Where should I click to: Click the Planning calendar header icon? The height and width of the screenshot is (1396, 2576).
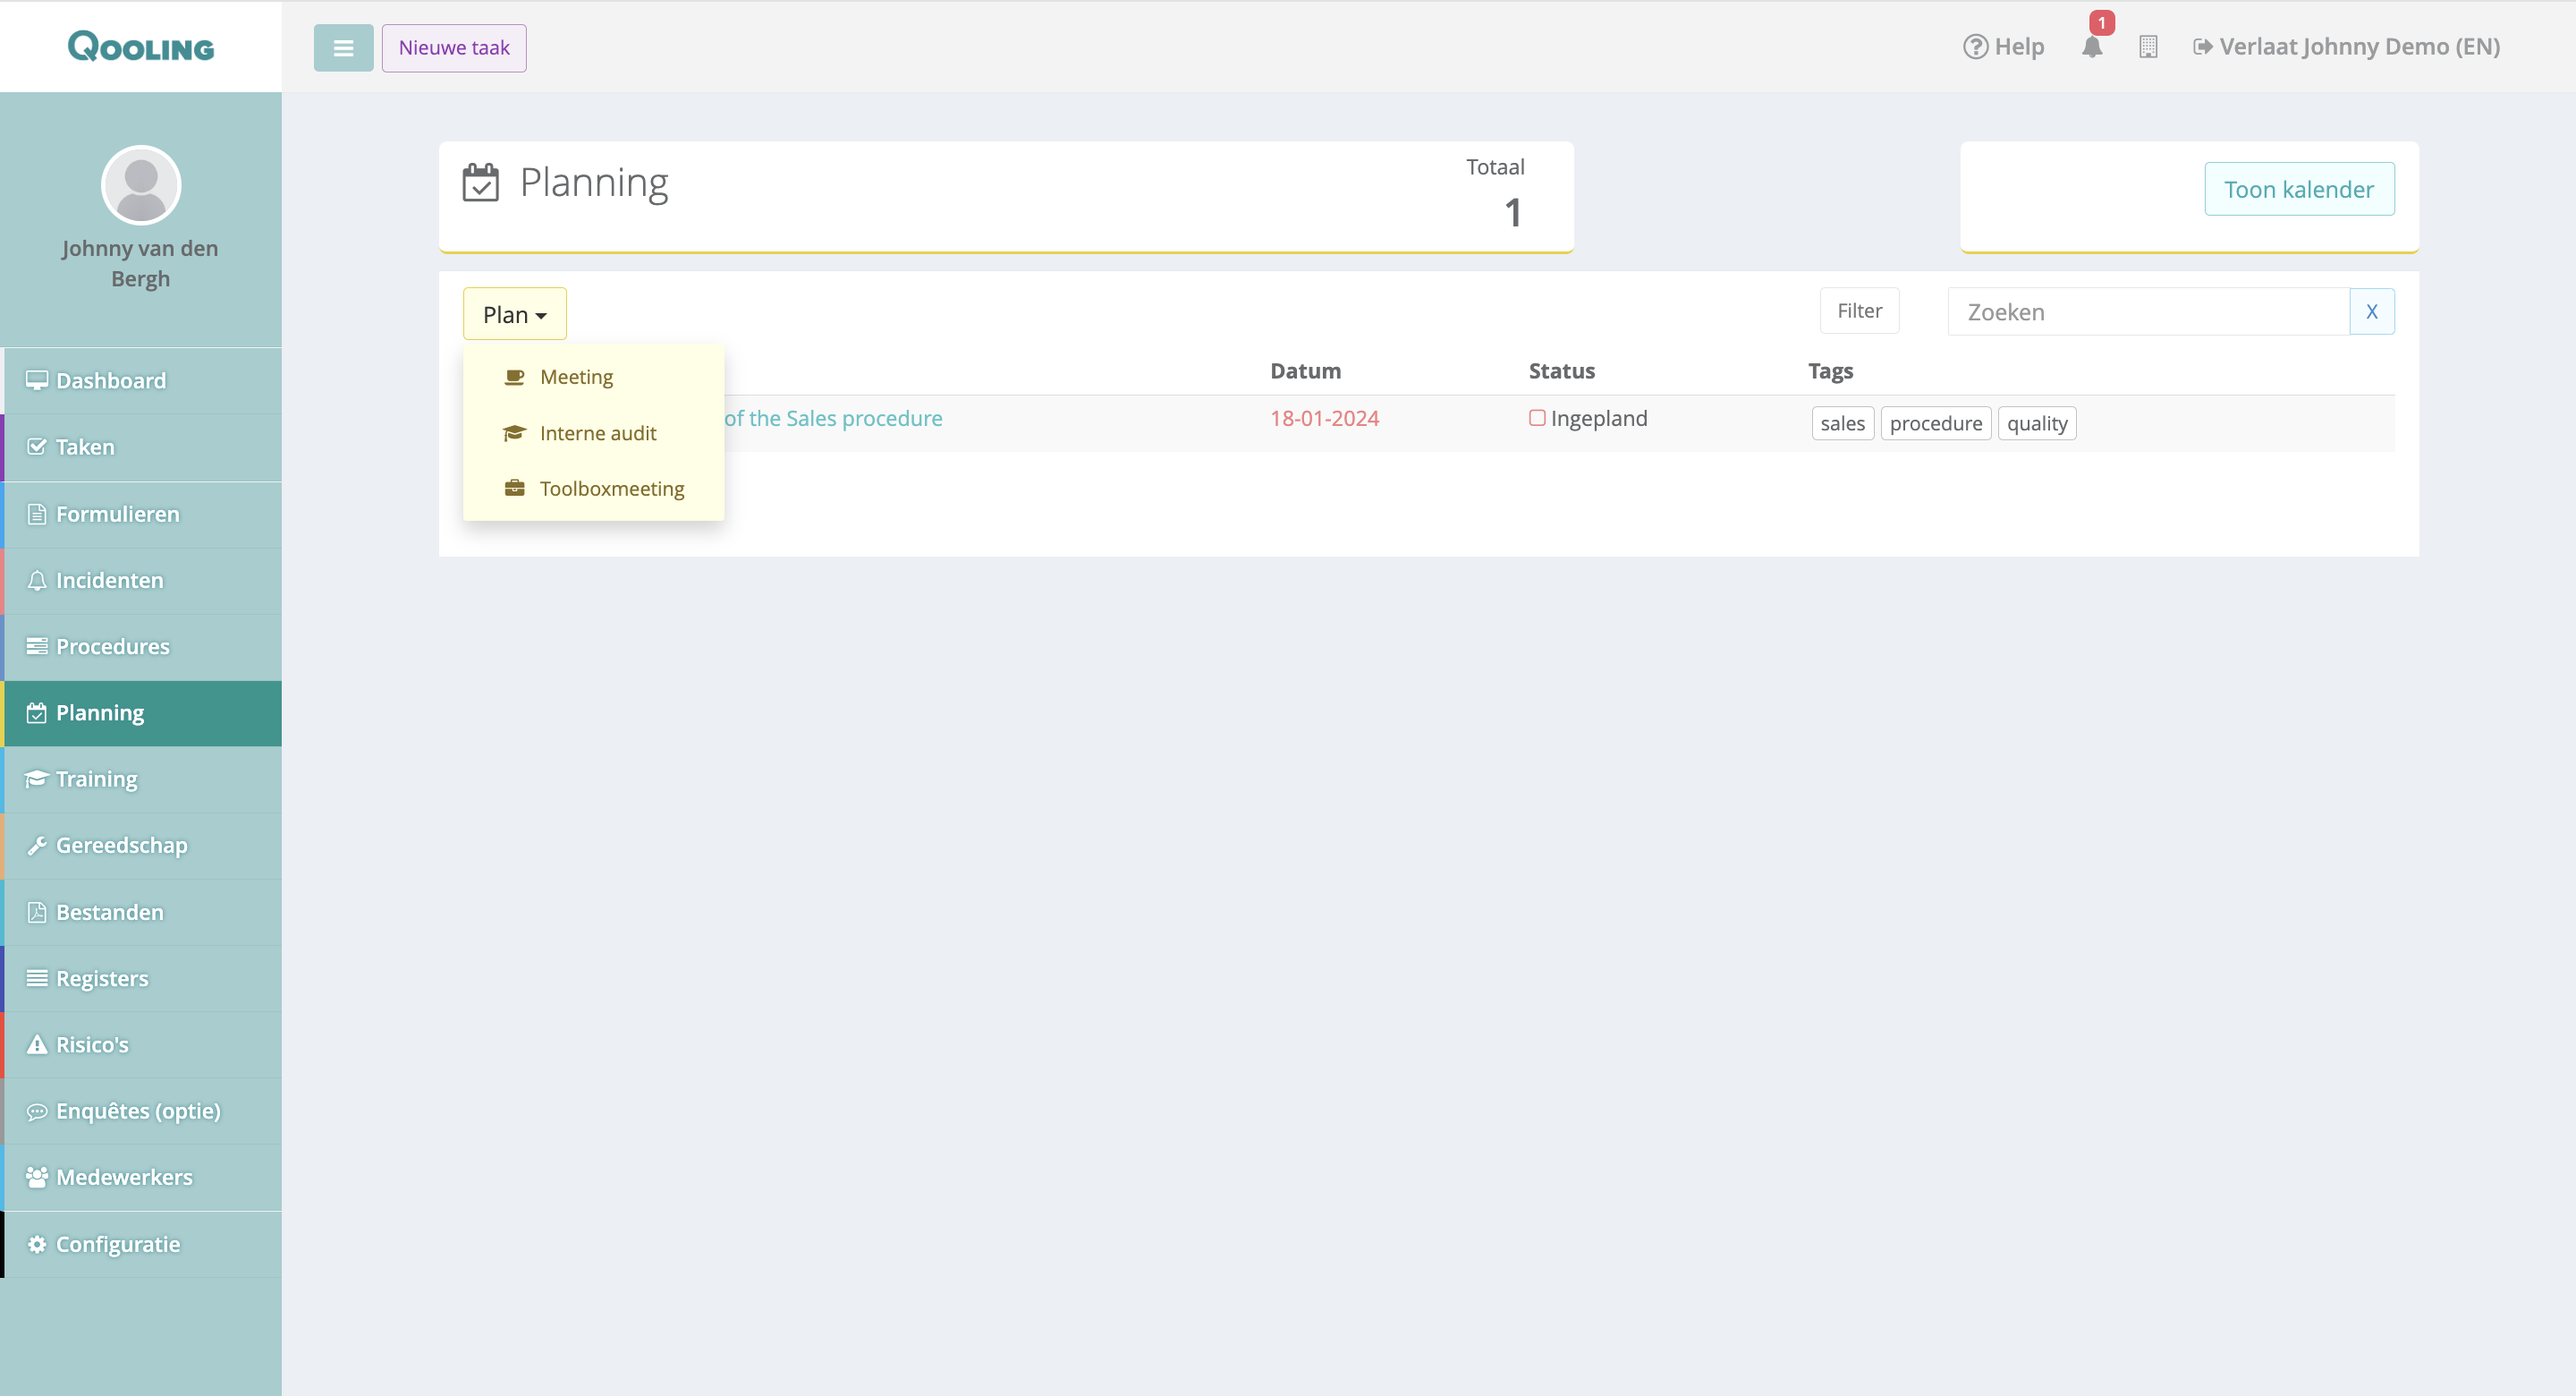point(480,183)
